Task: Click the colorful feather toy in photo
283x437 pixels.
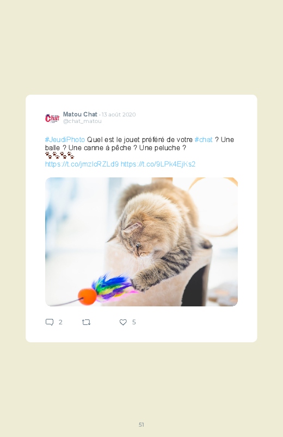Action: [x=112, y=288]
